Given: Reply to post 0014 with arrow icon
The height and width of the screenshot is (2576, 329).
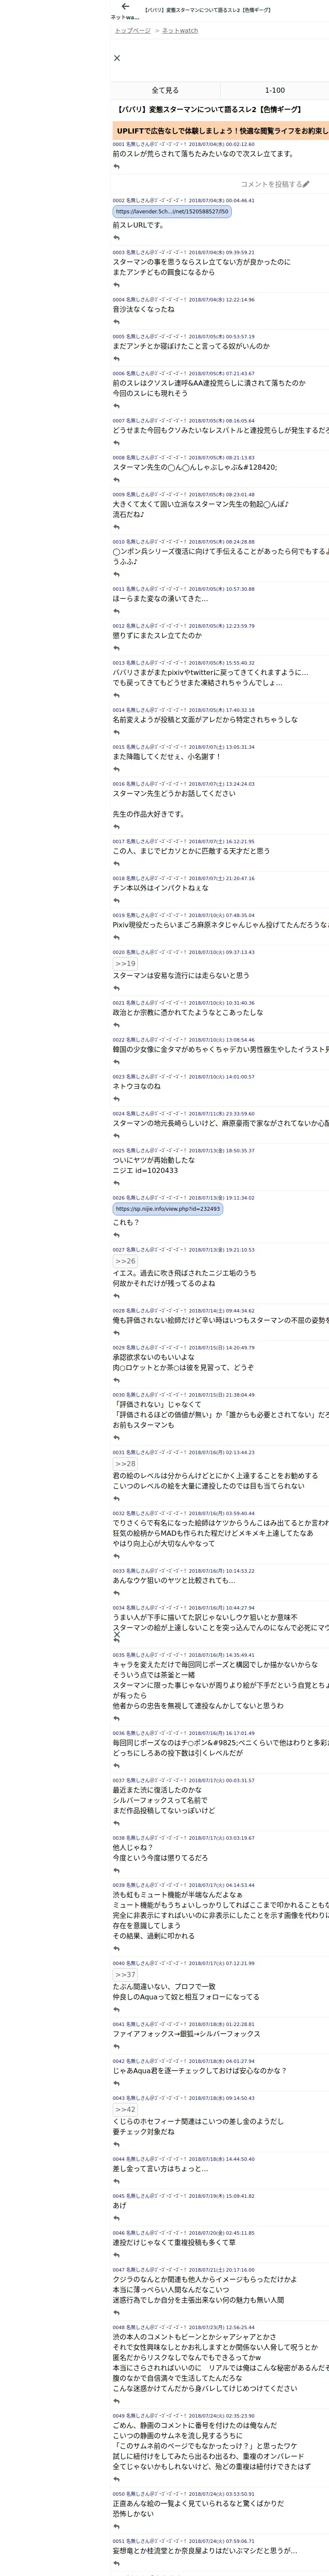Looking at the screenshot, I should click(x=117, y=732).
